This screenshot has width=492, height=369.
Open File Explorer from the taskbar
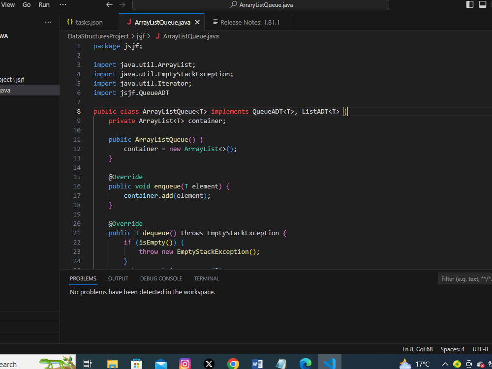point(112,364)
